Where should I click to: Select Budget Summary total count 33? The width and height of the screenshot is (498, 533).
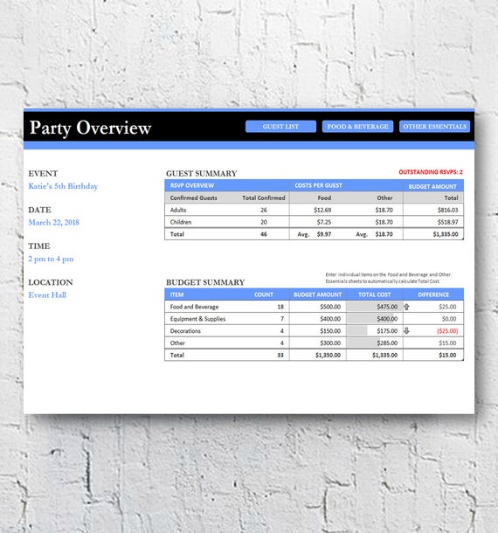[280, 356]
